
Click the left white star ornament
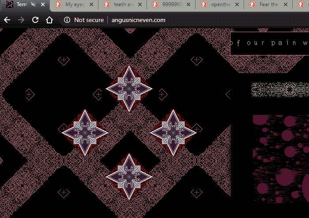85,132
